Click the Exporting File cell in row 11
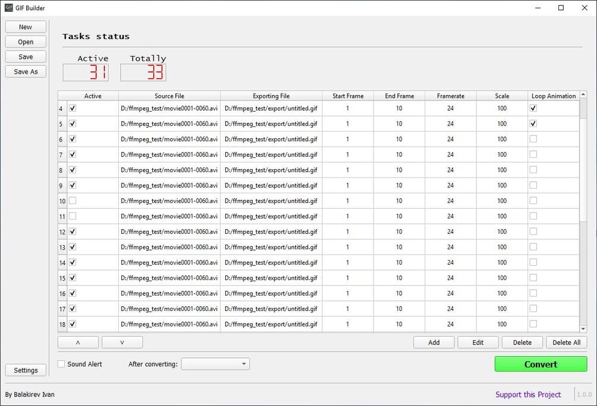 (271, 216)
